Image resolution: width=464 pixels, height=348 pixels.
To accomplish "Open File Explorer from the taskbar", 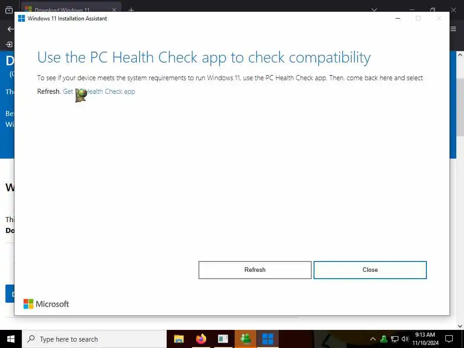I will coord(179,339).
